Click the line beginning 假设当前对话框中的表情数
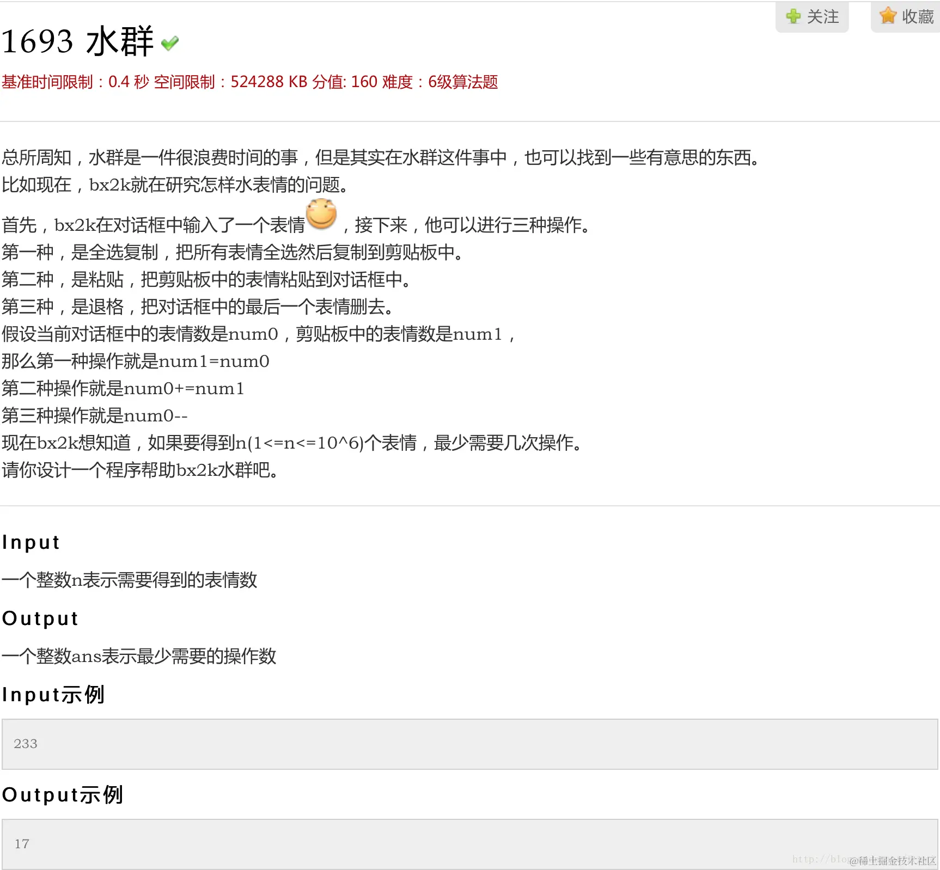The image size is (940, 870). click(258, 334)
